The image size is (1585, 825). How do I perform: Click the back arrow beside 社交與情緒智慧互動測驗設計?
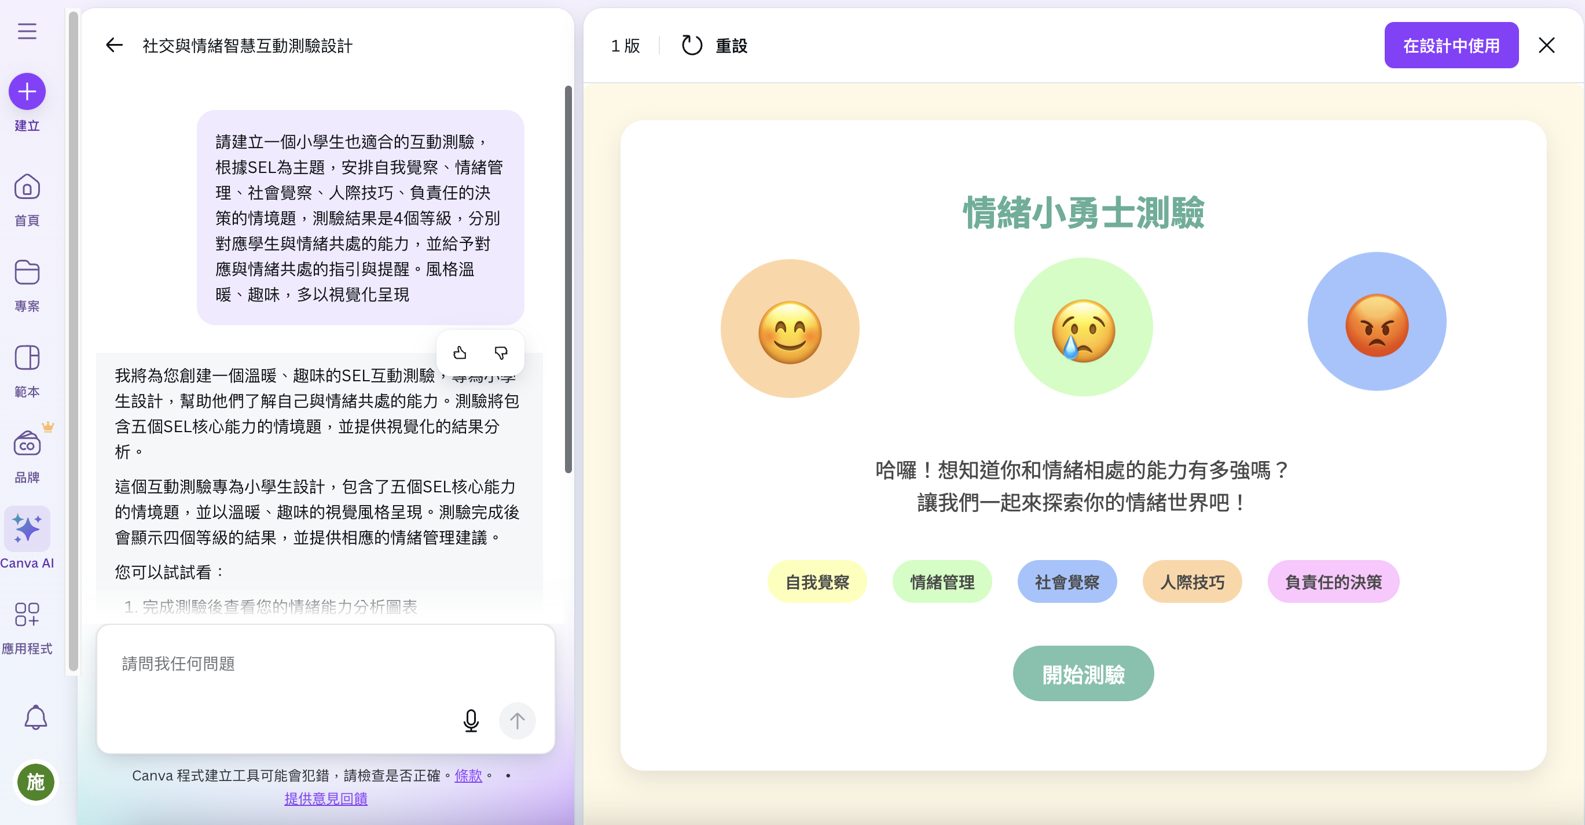(x=114, y=45)
